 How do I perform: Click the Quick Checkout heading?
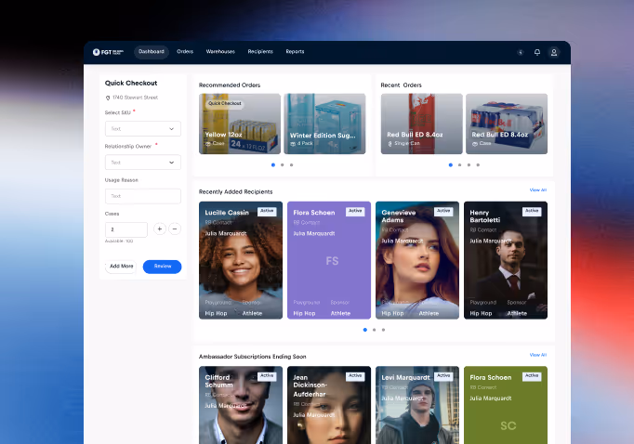[x=131, y=84]
